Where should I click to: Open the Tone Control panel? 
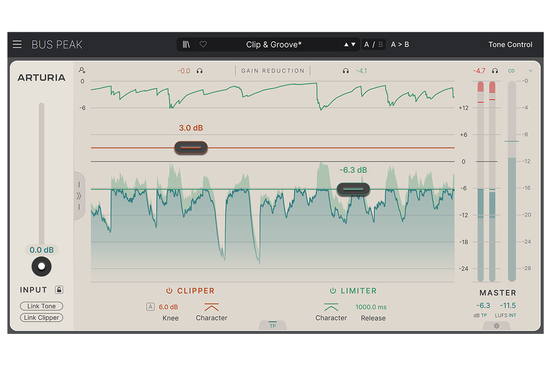(510, 45)
